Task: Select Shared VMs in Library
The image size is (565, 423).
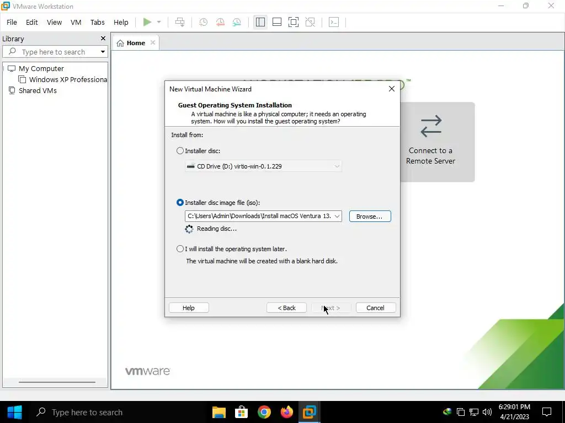Action: [38, 91]
